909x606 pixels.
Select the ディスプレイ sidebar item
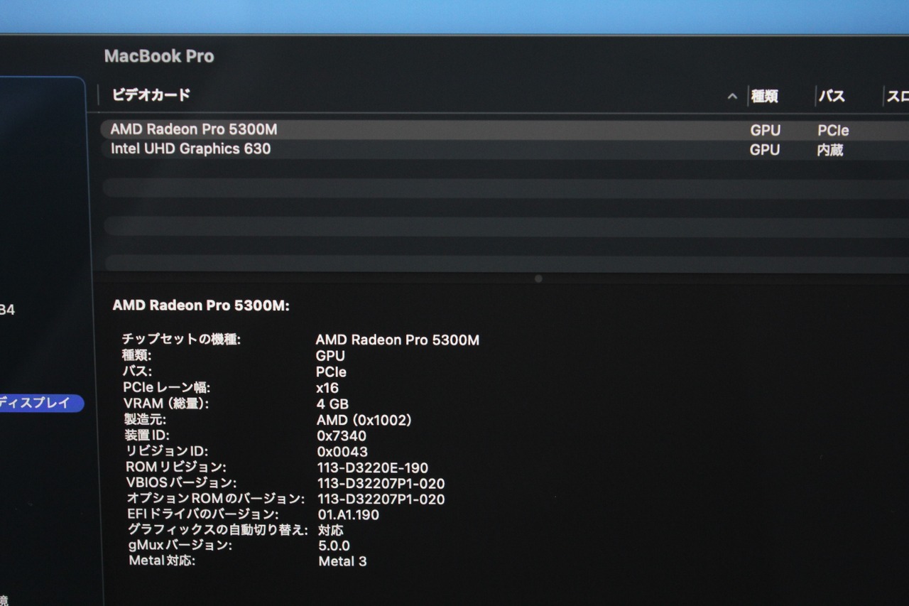40,403
